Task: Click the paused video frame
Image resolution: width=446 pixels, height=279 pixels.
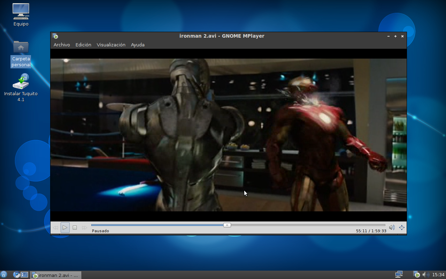Action: point(229,135)
